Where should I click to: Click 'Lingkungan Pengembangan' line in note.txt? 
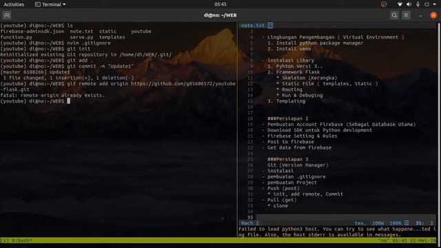point(333,37)
